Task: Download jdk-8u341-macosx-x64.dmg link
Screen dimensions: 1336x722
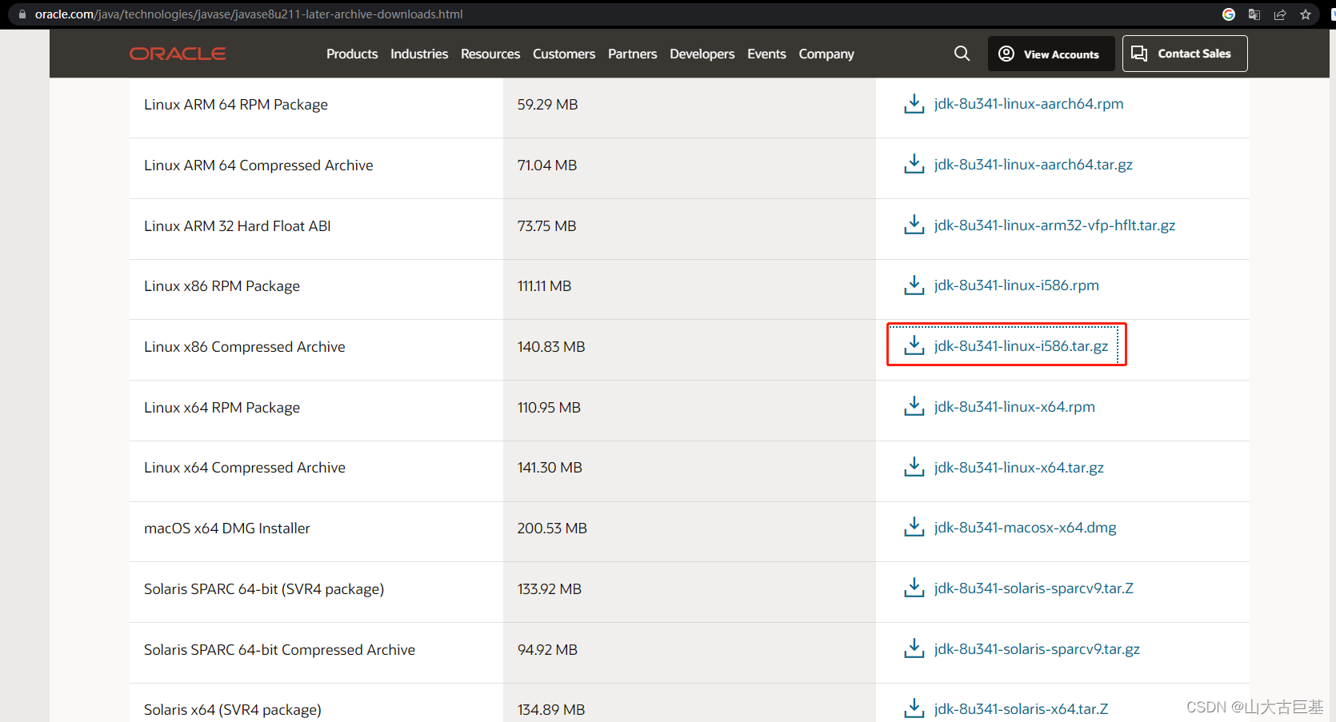Action: (1025, 528)
